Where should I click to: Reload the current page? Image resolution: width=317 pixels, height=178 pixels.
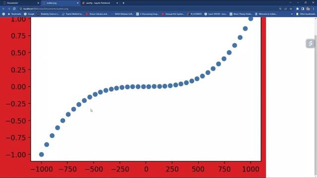click(14, 9)
